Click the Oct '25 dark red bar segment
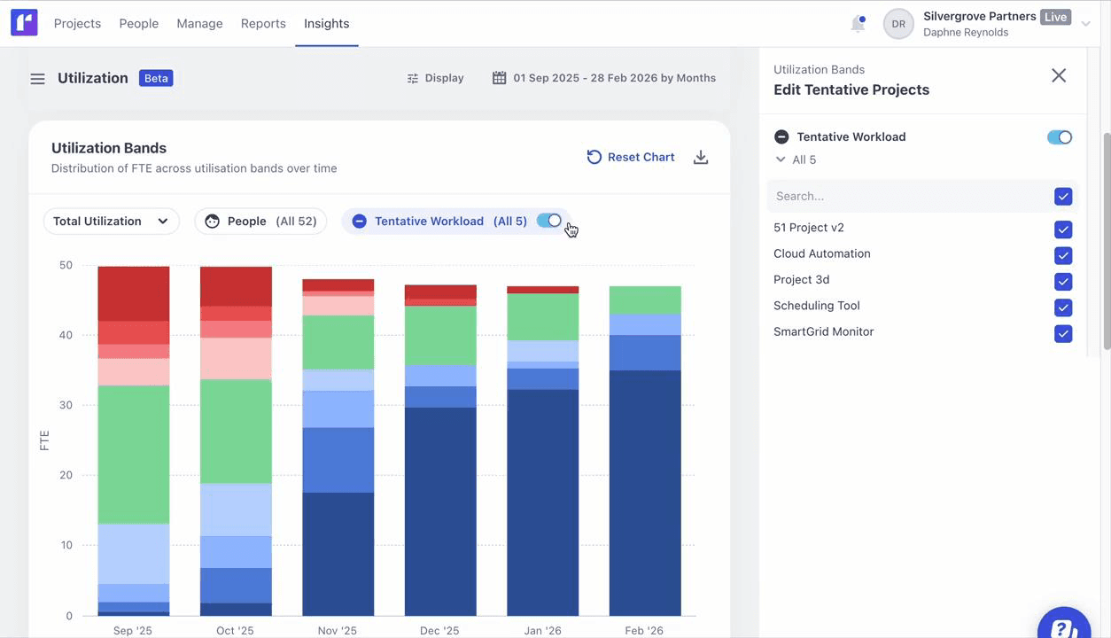The width and height of the screenshot is (1111, 638). [x=236, y=286]
